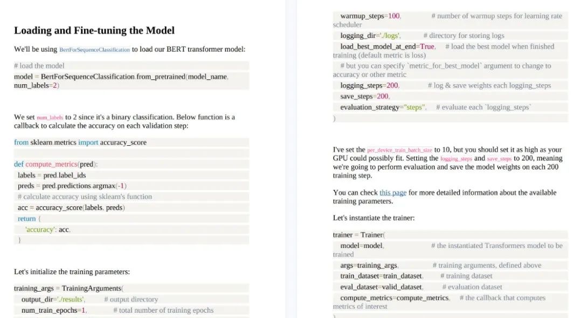
Task: Click the per_device_train_batch_size inline code text
Action: 399,150
